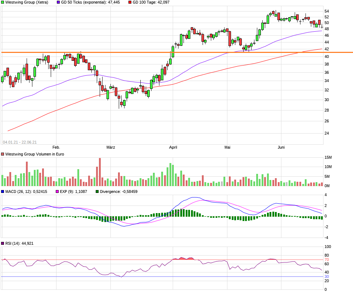The height and width of the screenshot is (293, 353).
Task: Click the green Westwing Group (Xetra) legend swatch
Action: [x=3, y=2]
